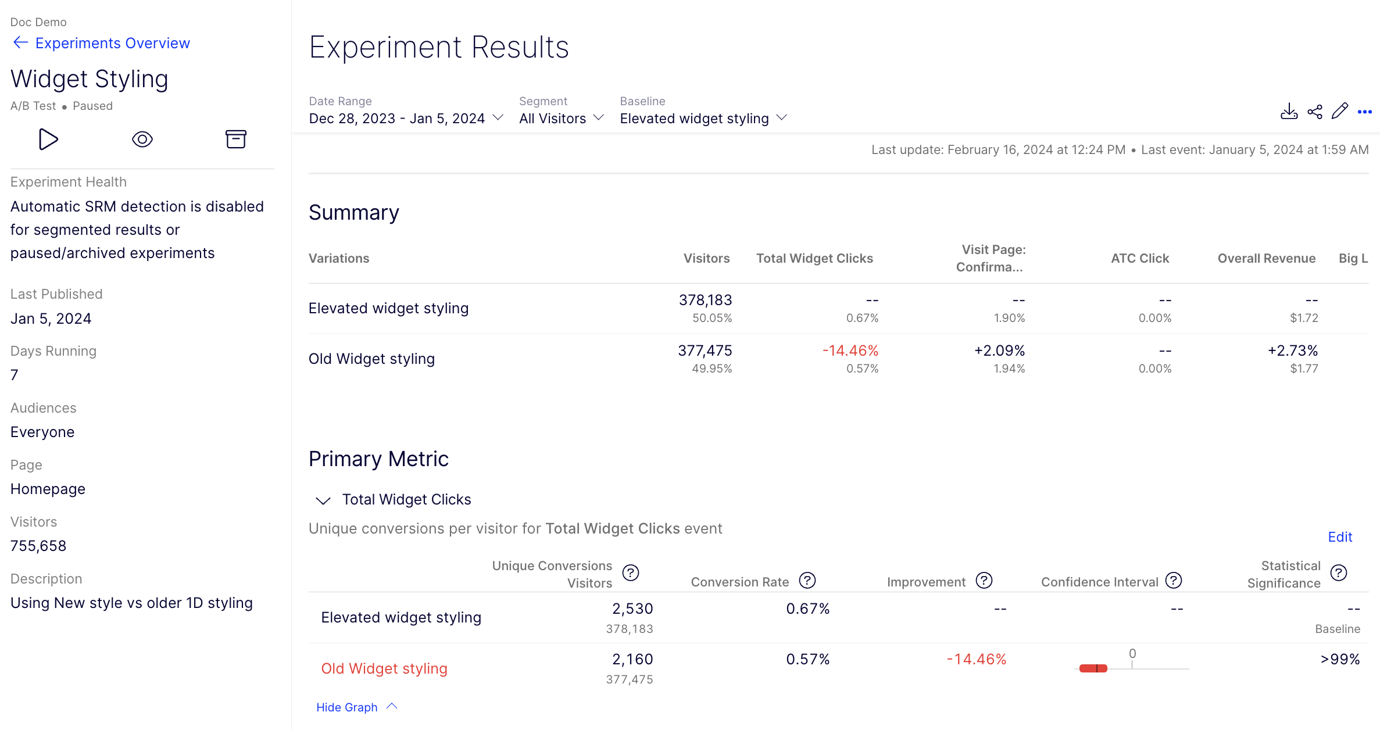Click help icon beside Unique Conversions
The image size is (1380, 730).
(630, 573)
